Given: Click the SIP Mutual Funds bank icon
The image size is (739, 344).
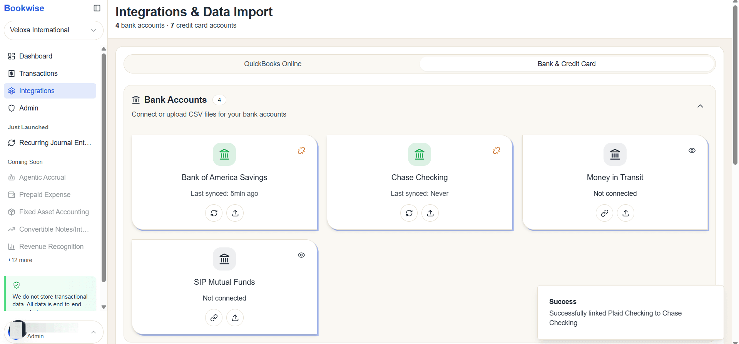Looking at the screenshot, I should (224, 259).
